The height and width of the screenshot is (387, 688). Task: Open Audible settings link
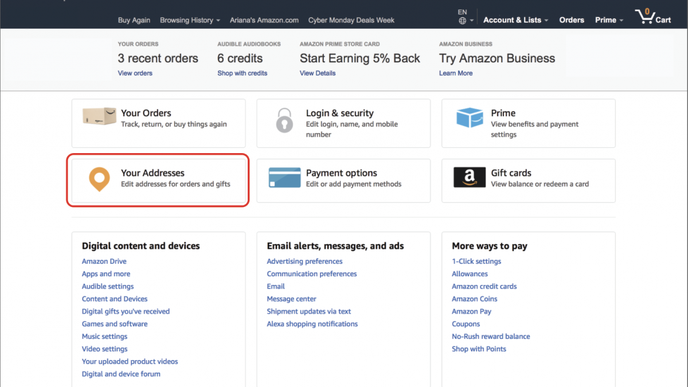[x=108, y=287]
